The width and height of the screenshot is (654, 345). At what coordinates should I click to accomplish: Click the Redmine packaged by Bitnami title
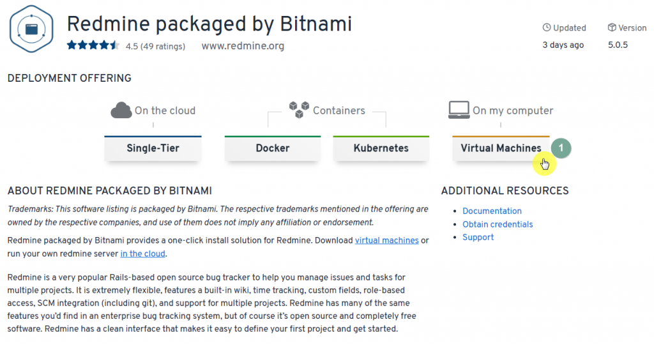point(209,24)
